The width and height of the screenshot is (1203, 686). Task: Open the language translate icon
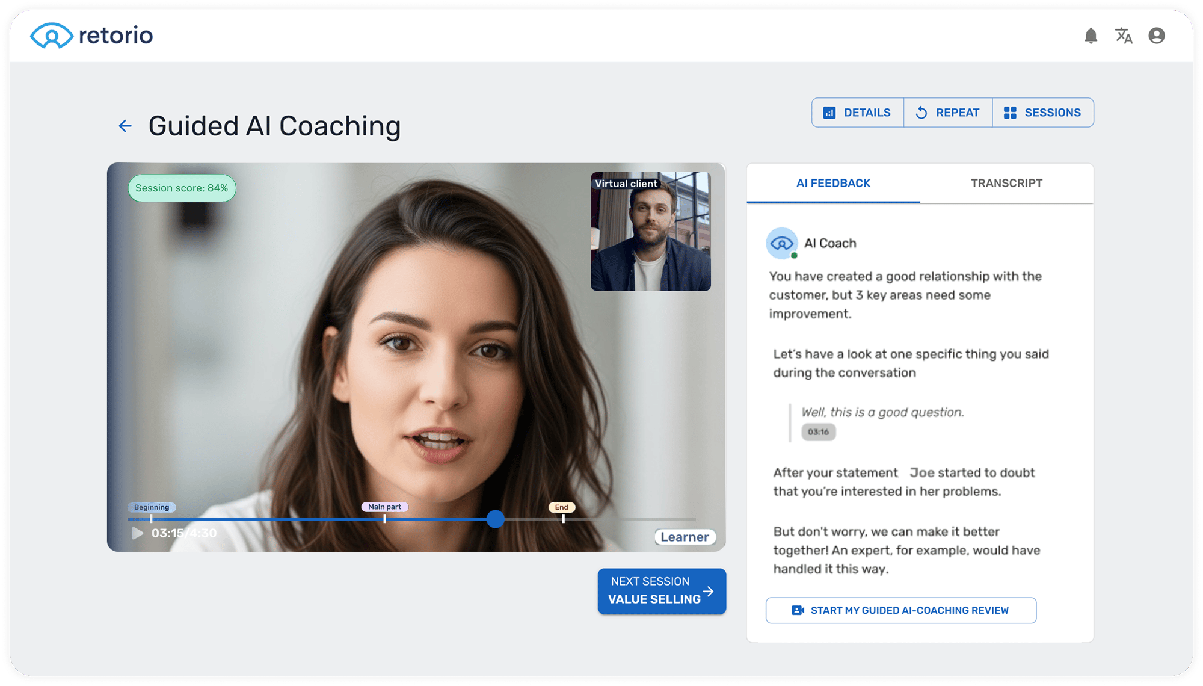coord(1123,36)
